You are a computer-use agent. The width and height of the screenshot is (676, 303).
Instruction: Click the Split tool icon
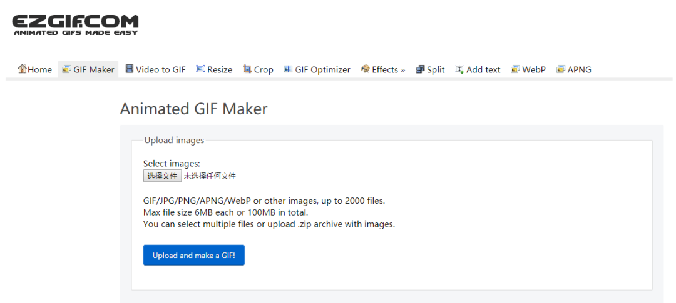[420, 69]
